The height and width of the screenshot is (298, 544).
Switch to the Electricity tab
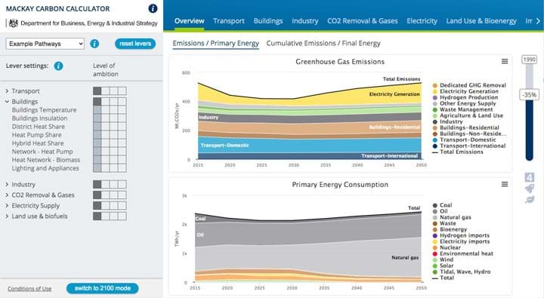[x=422, y=21]
